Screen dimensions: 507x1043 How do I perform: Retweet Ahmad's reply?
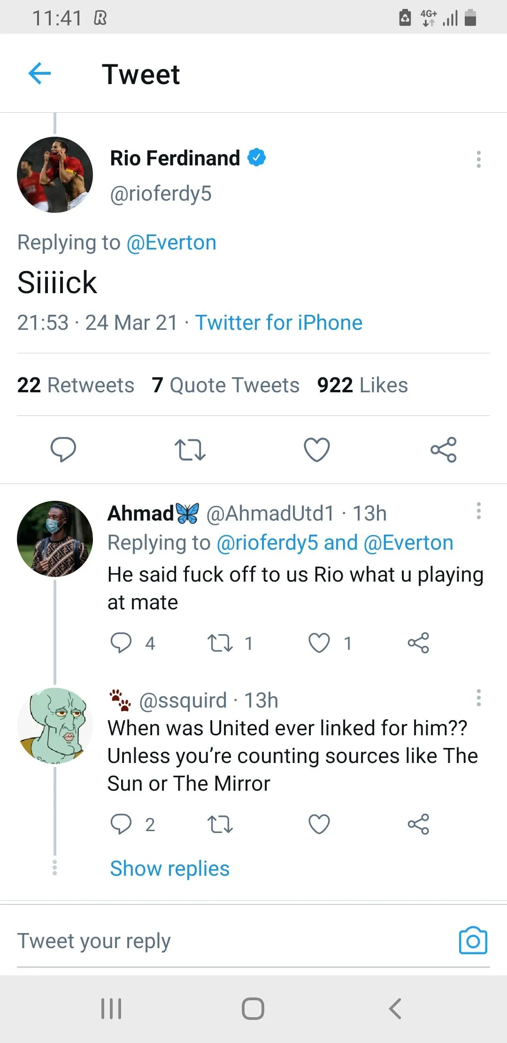pyautogui.click(x=220, y=643)
